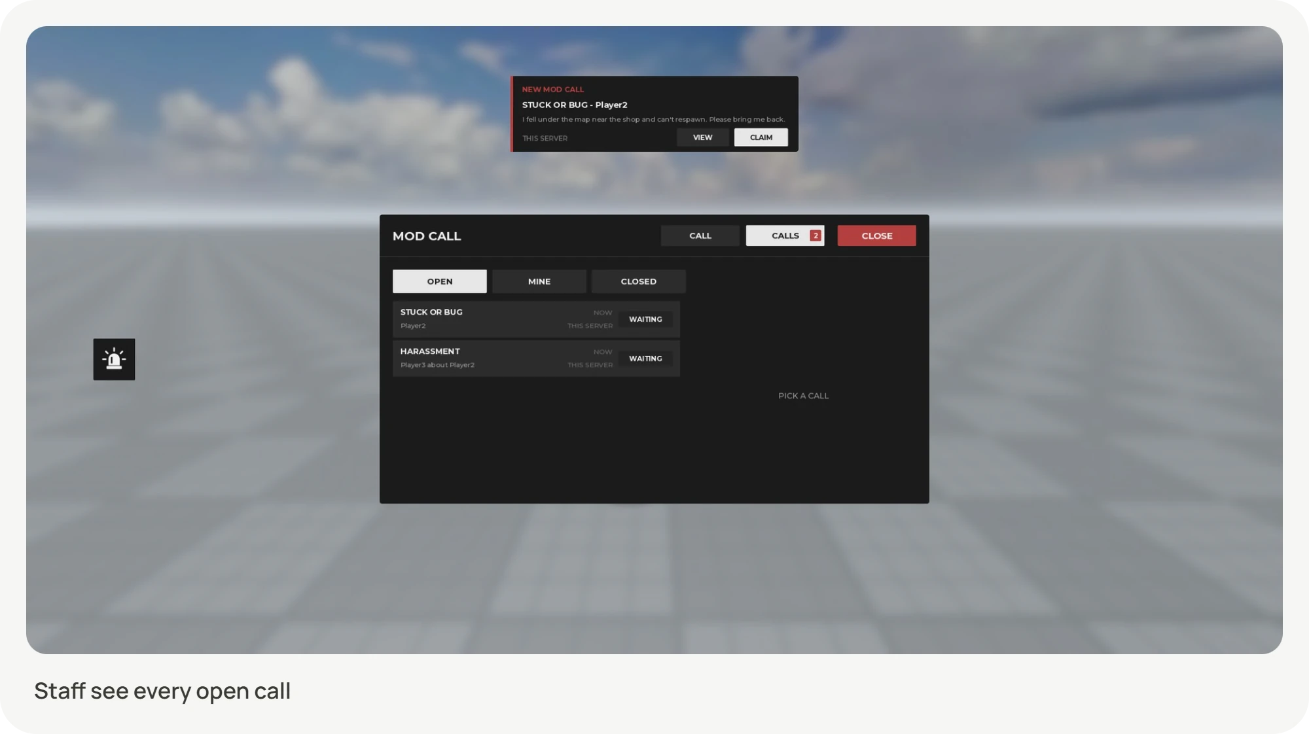The image size is (1309, 734).
Task: Click notification message about falling under map
Action: [x=653, y=120]
